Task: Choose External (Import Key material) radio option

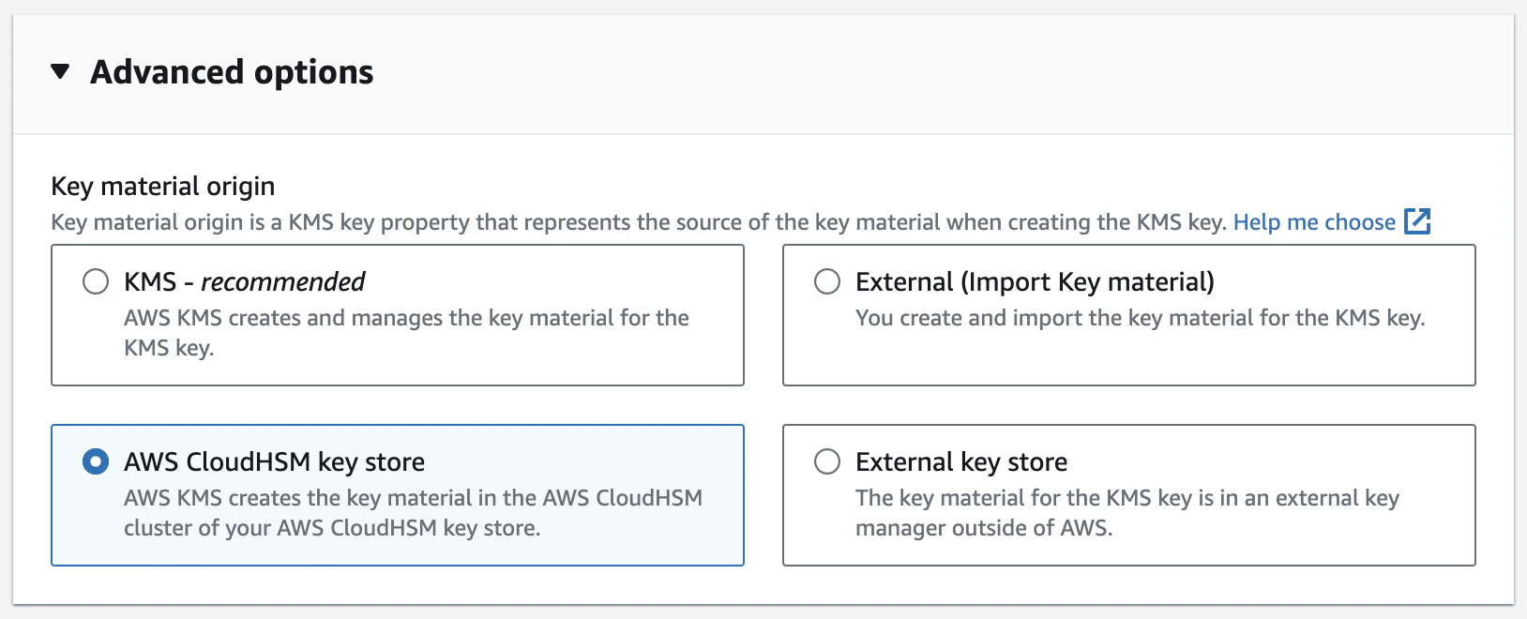Action: [x=827, y=281]
